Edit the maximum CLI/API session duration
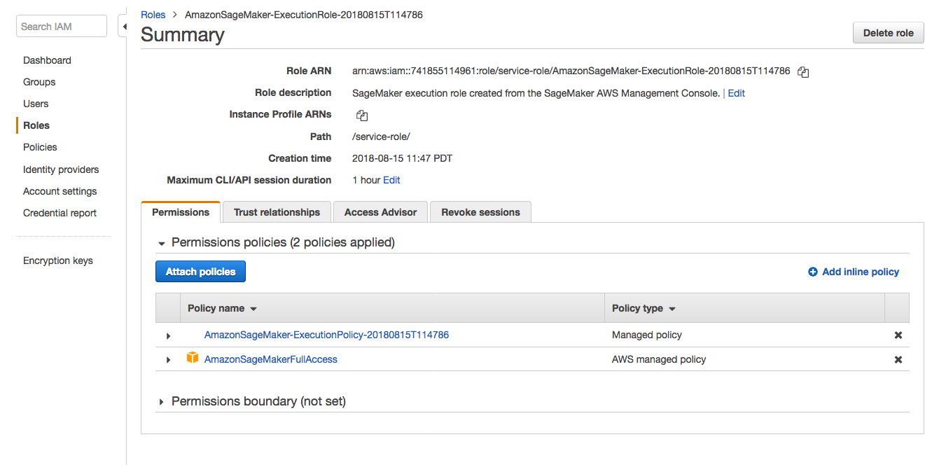This screenshot has width=932, height=465. [x=391, y=180]
